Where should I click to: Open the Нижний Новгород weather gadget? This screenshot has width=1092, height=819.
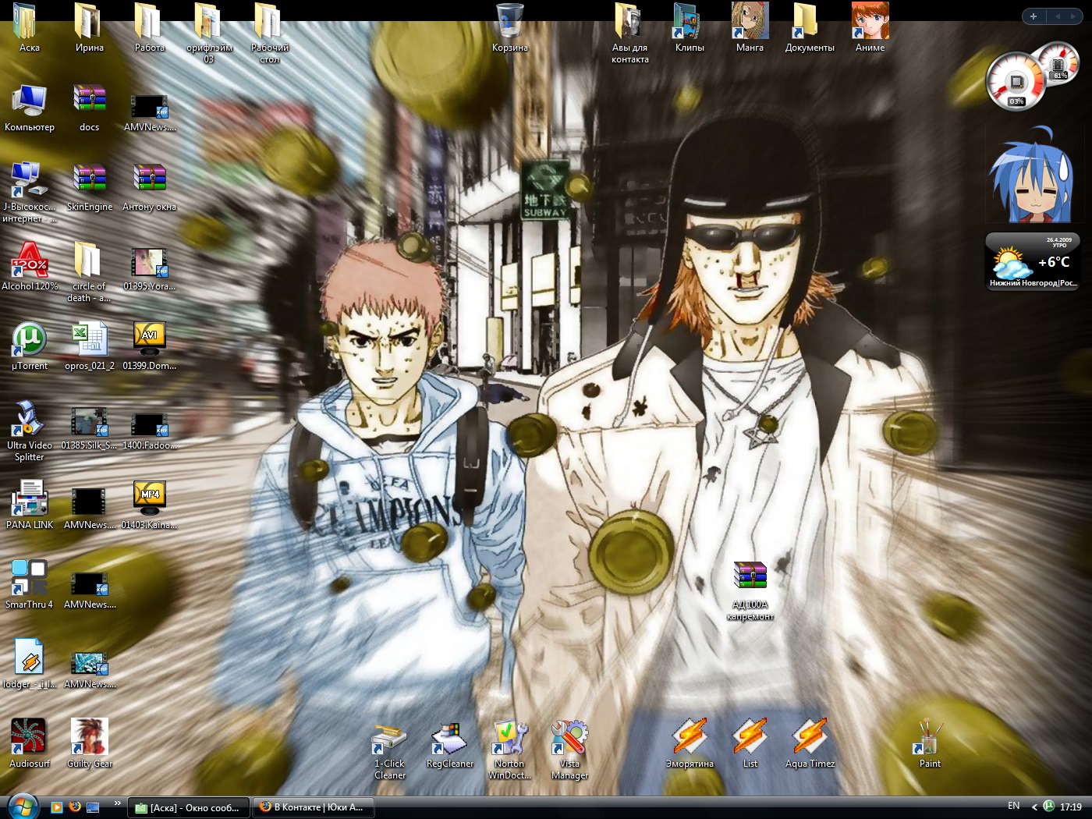(1032, 261)
